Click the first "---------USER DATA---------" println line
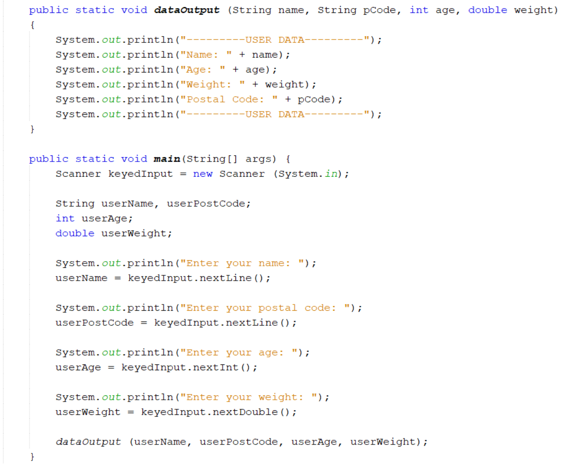 (218, 40)
